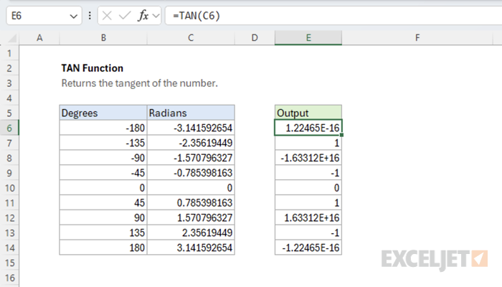Select row 5 header

tap(9, 113)
